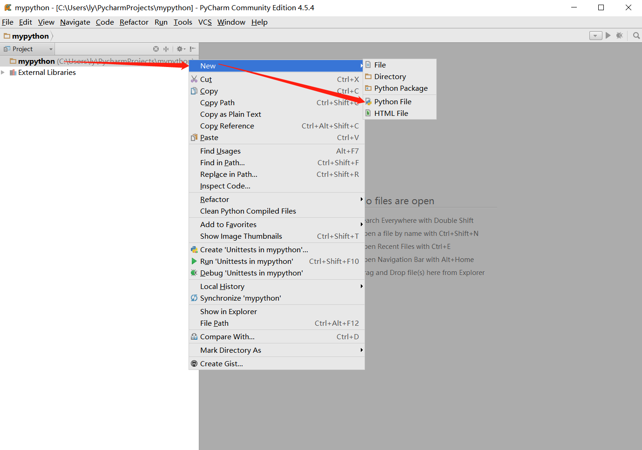Open the Tools menu
Screen dimensions: 642x450
(183, 22)
